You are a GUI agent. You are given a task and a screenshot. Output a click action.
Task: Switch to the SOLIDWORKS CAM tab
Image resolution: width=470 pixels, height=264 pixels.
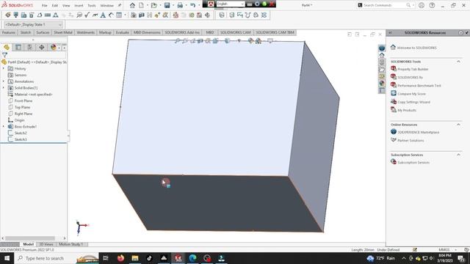[235, 32]
